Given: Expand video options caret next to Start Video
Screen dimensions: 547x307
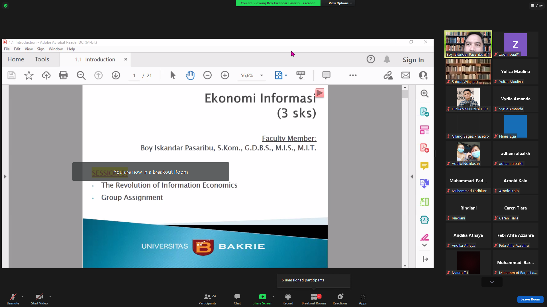Looking at the screenshot, I should (x=50, y=297).
